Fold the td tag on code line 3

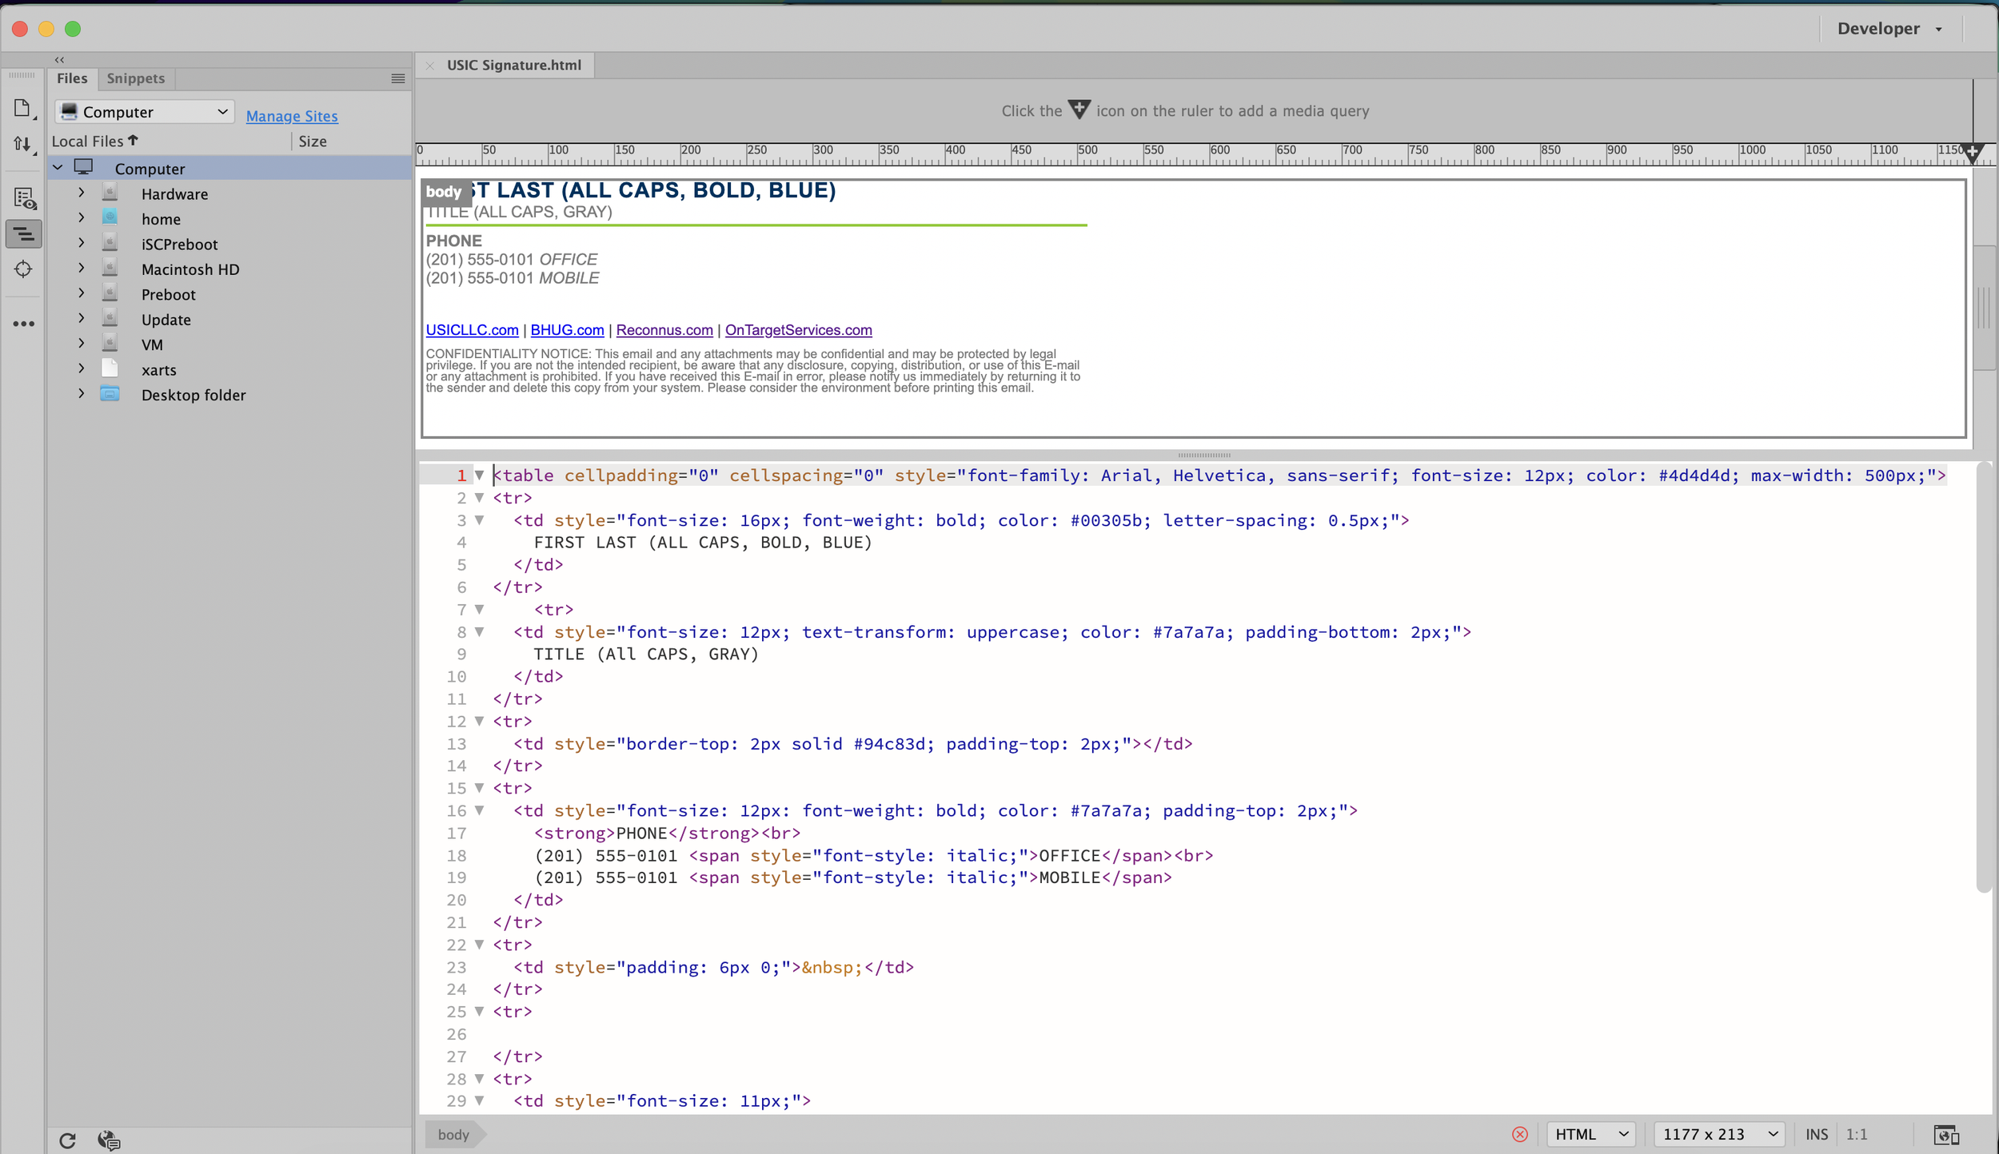479,519
